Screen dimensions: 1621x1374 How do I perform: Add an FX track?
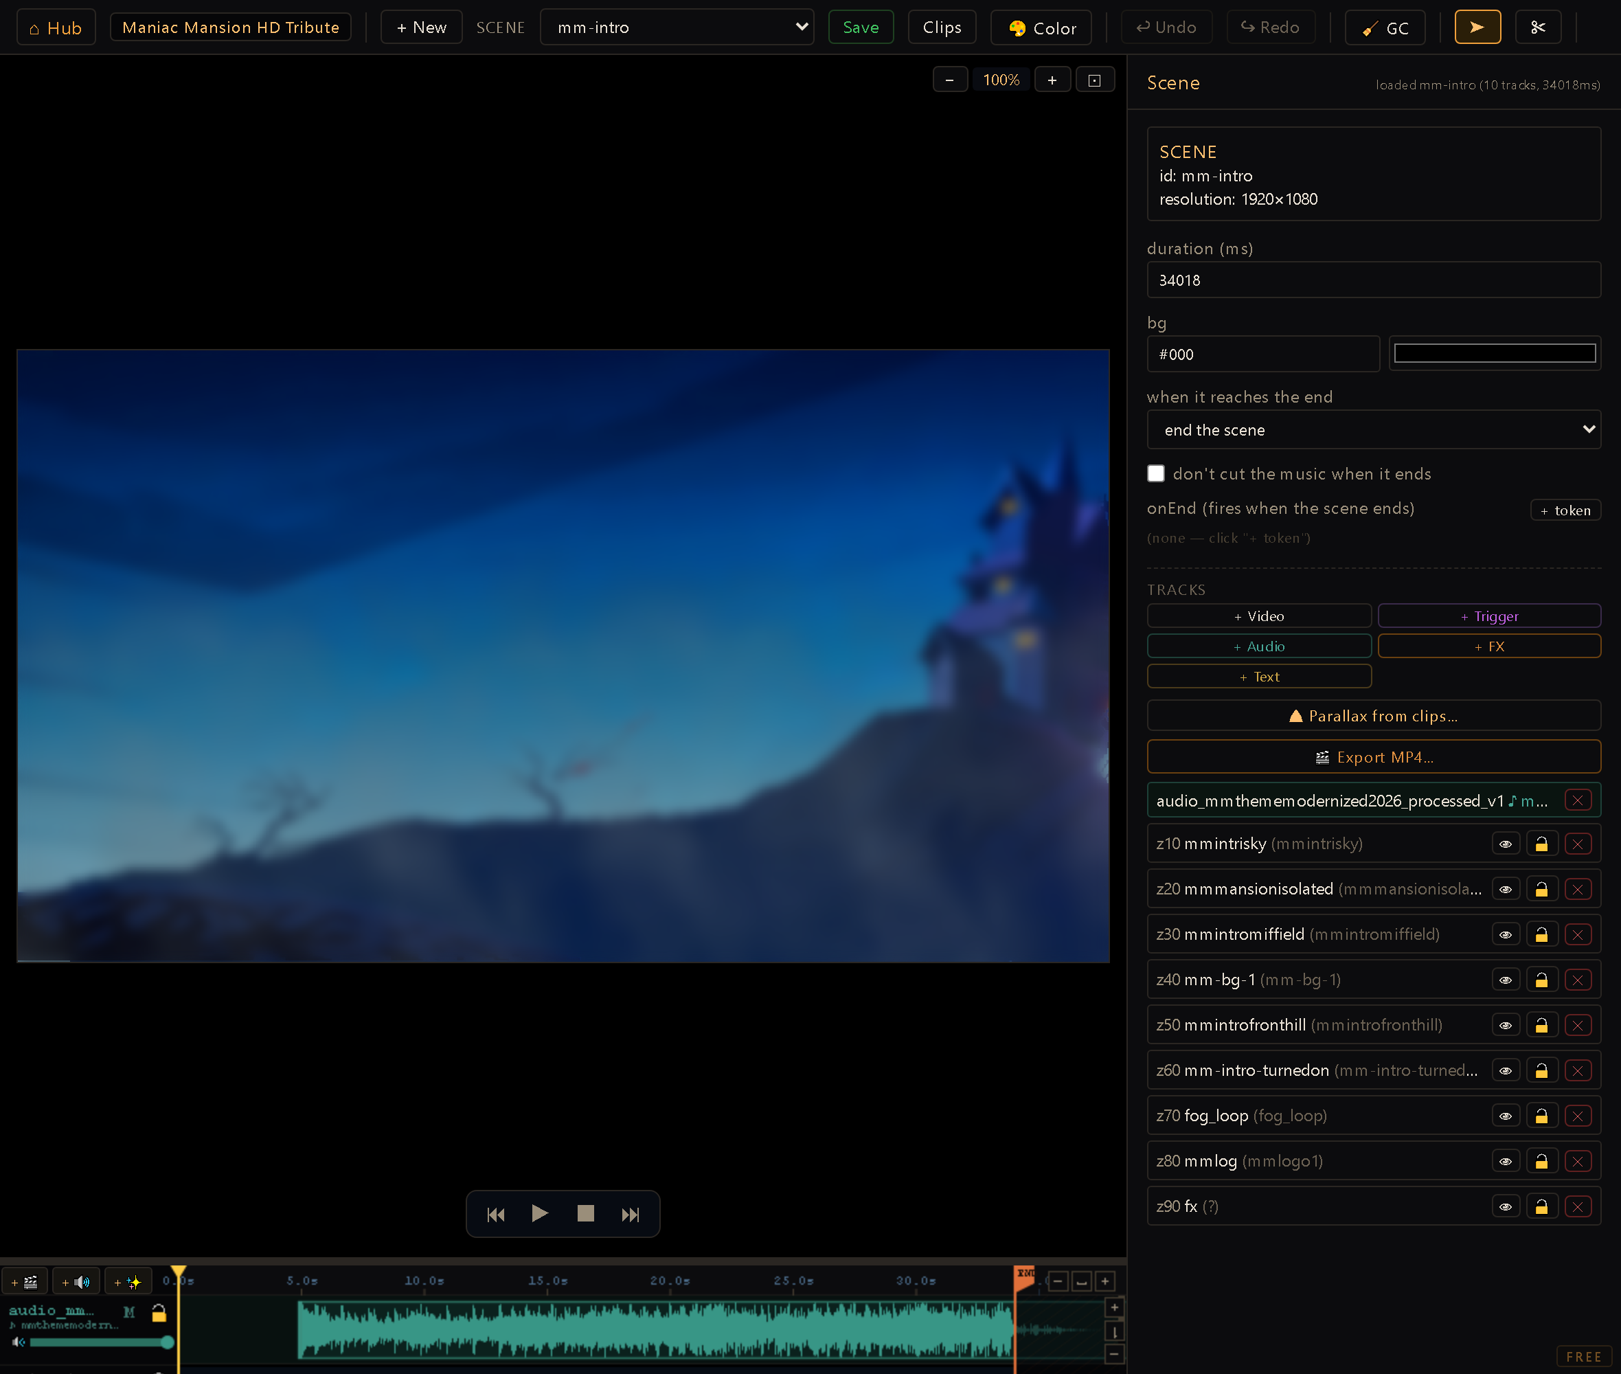pos(1489,646)
